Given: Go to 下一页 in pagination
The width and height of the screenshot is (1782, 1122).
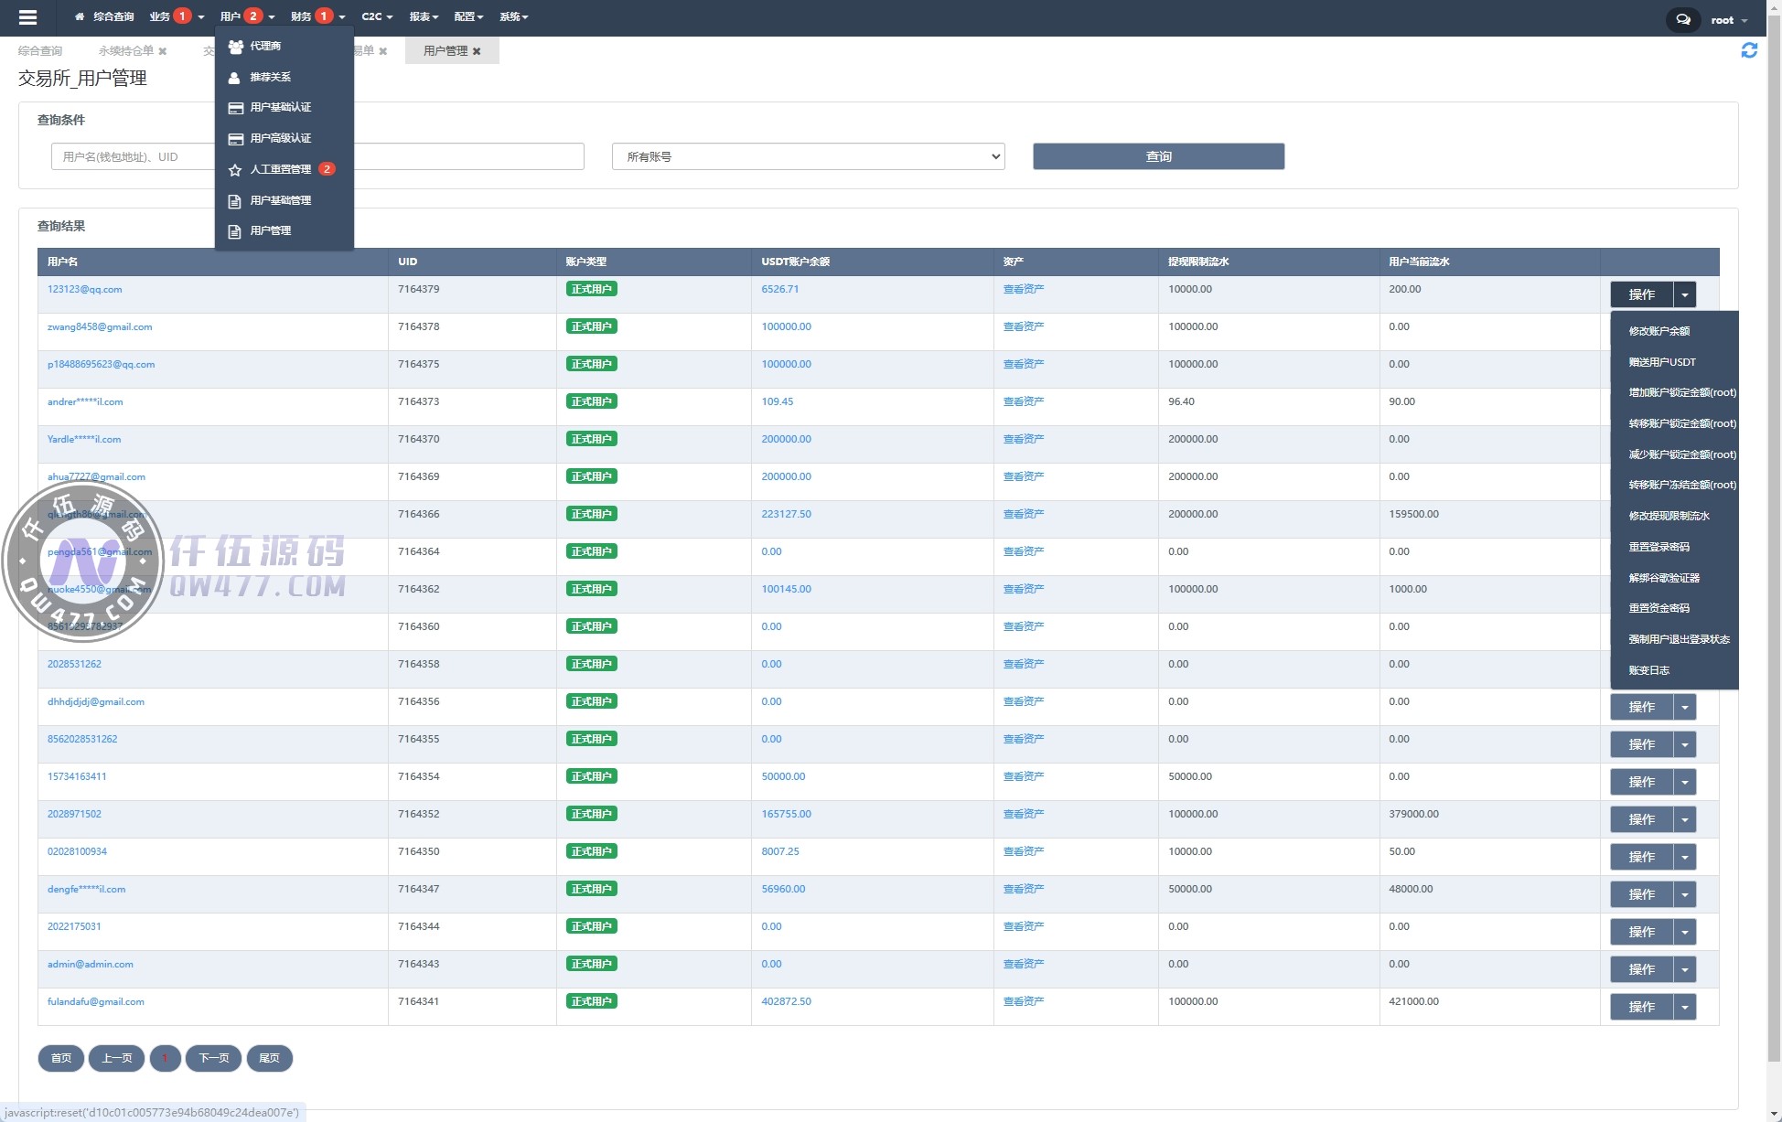Looking at the screenshot, I should 213,1058.
